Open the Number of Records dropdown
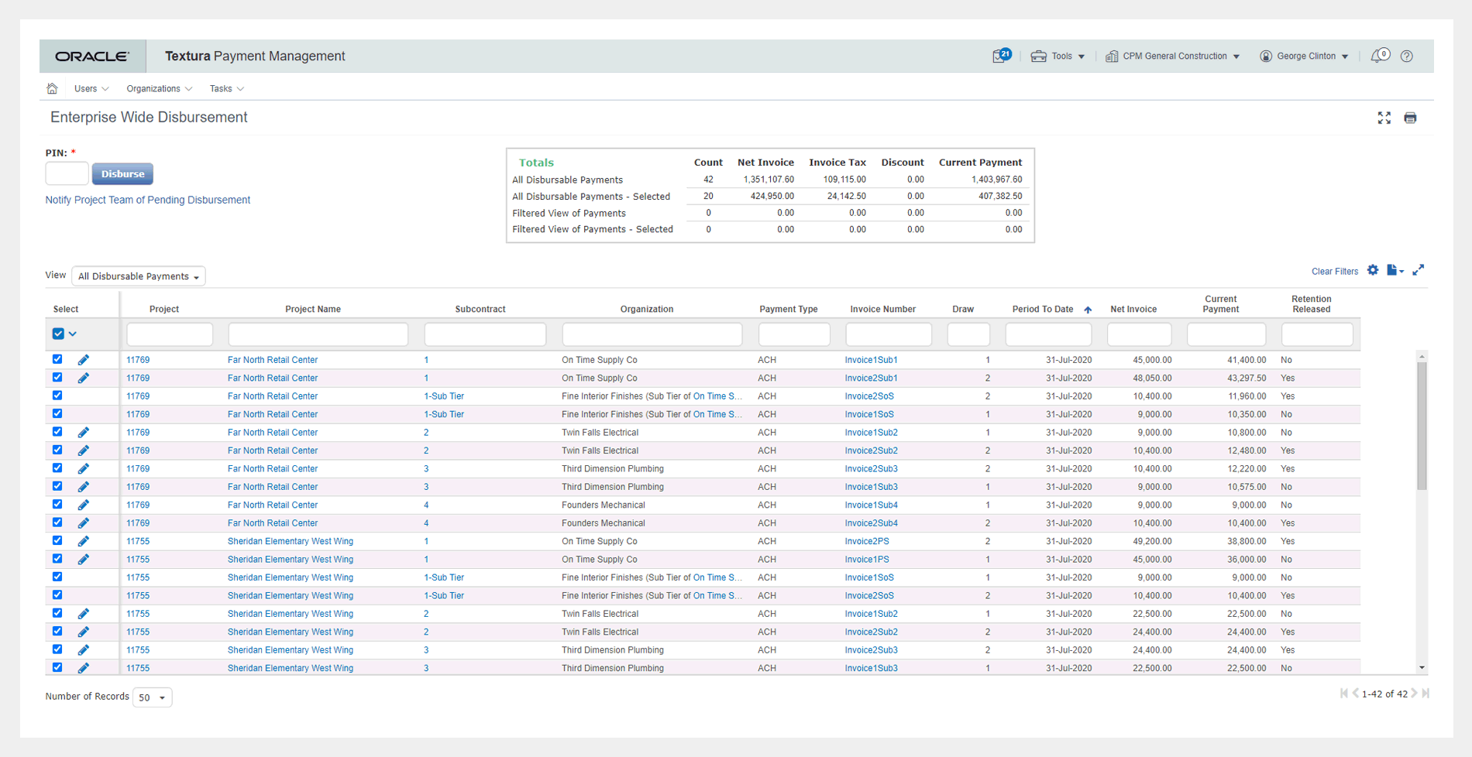The height and width of the screenshot is (757, 1472). (x=152, y=697)
